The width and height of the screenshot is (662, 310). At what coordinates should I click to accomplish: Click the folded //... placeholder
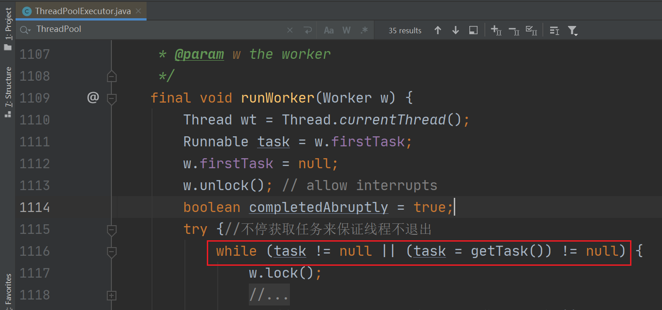click(x=269, y=295)
